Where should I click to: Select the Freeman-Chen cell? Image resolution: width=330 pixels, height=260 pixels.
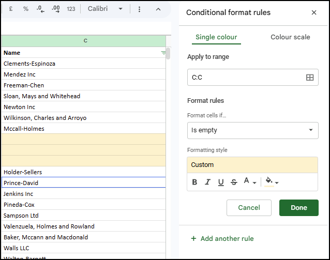click(84, 85)
